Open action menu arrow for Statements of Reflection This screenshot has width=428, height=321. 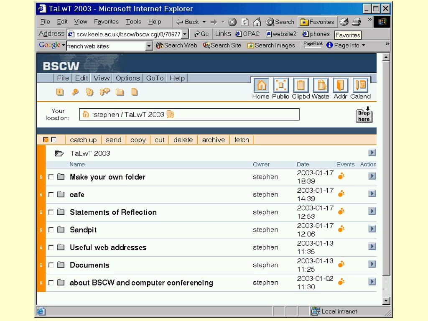tap(372, 211)
